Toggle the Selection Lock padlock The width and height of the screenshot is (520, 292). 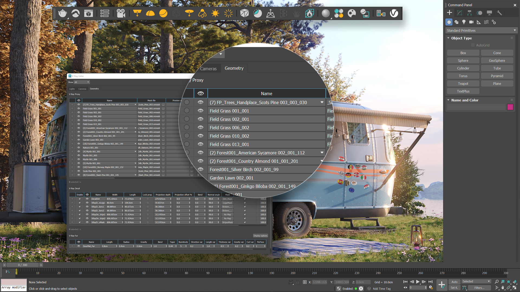point(298,282)
